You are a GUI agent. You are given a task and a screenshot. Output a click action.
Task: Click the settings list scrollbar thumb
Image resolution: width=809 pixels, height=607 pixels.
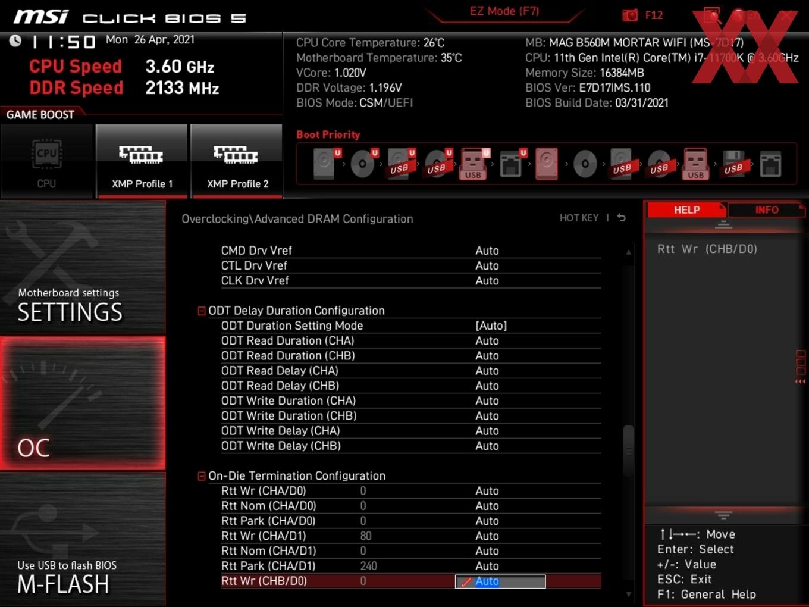[x=628, y=450]
